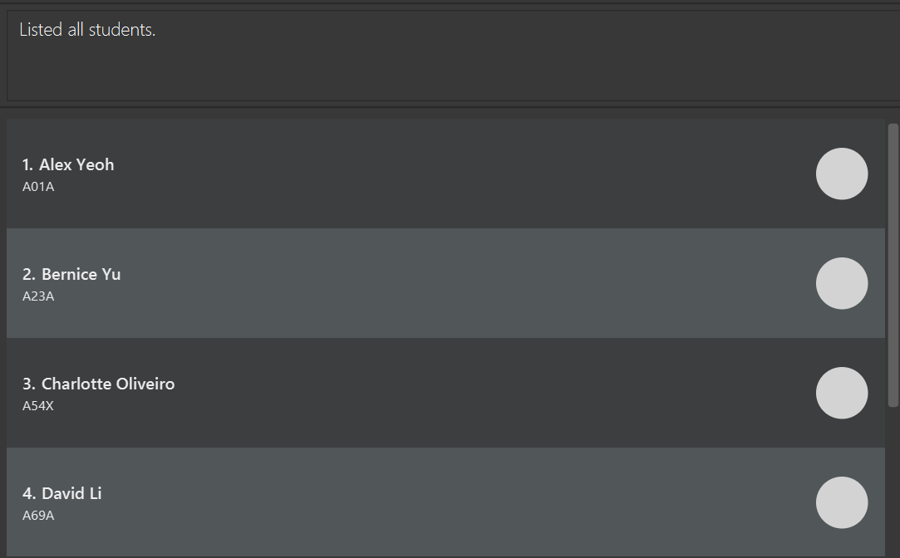The height and width of the screenshot is (558, 900).
Task: Click student ID A01A
Action: click(38, 186)
